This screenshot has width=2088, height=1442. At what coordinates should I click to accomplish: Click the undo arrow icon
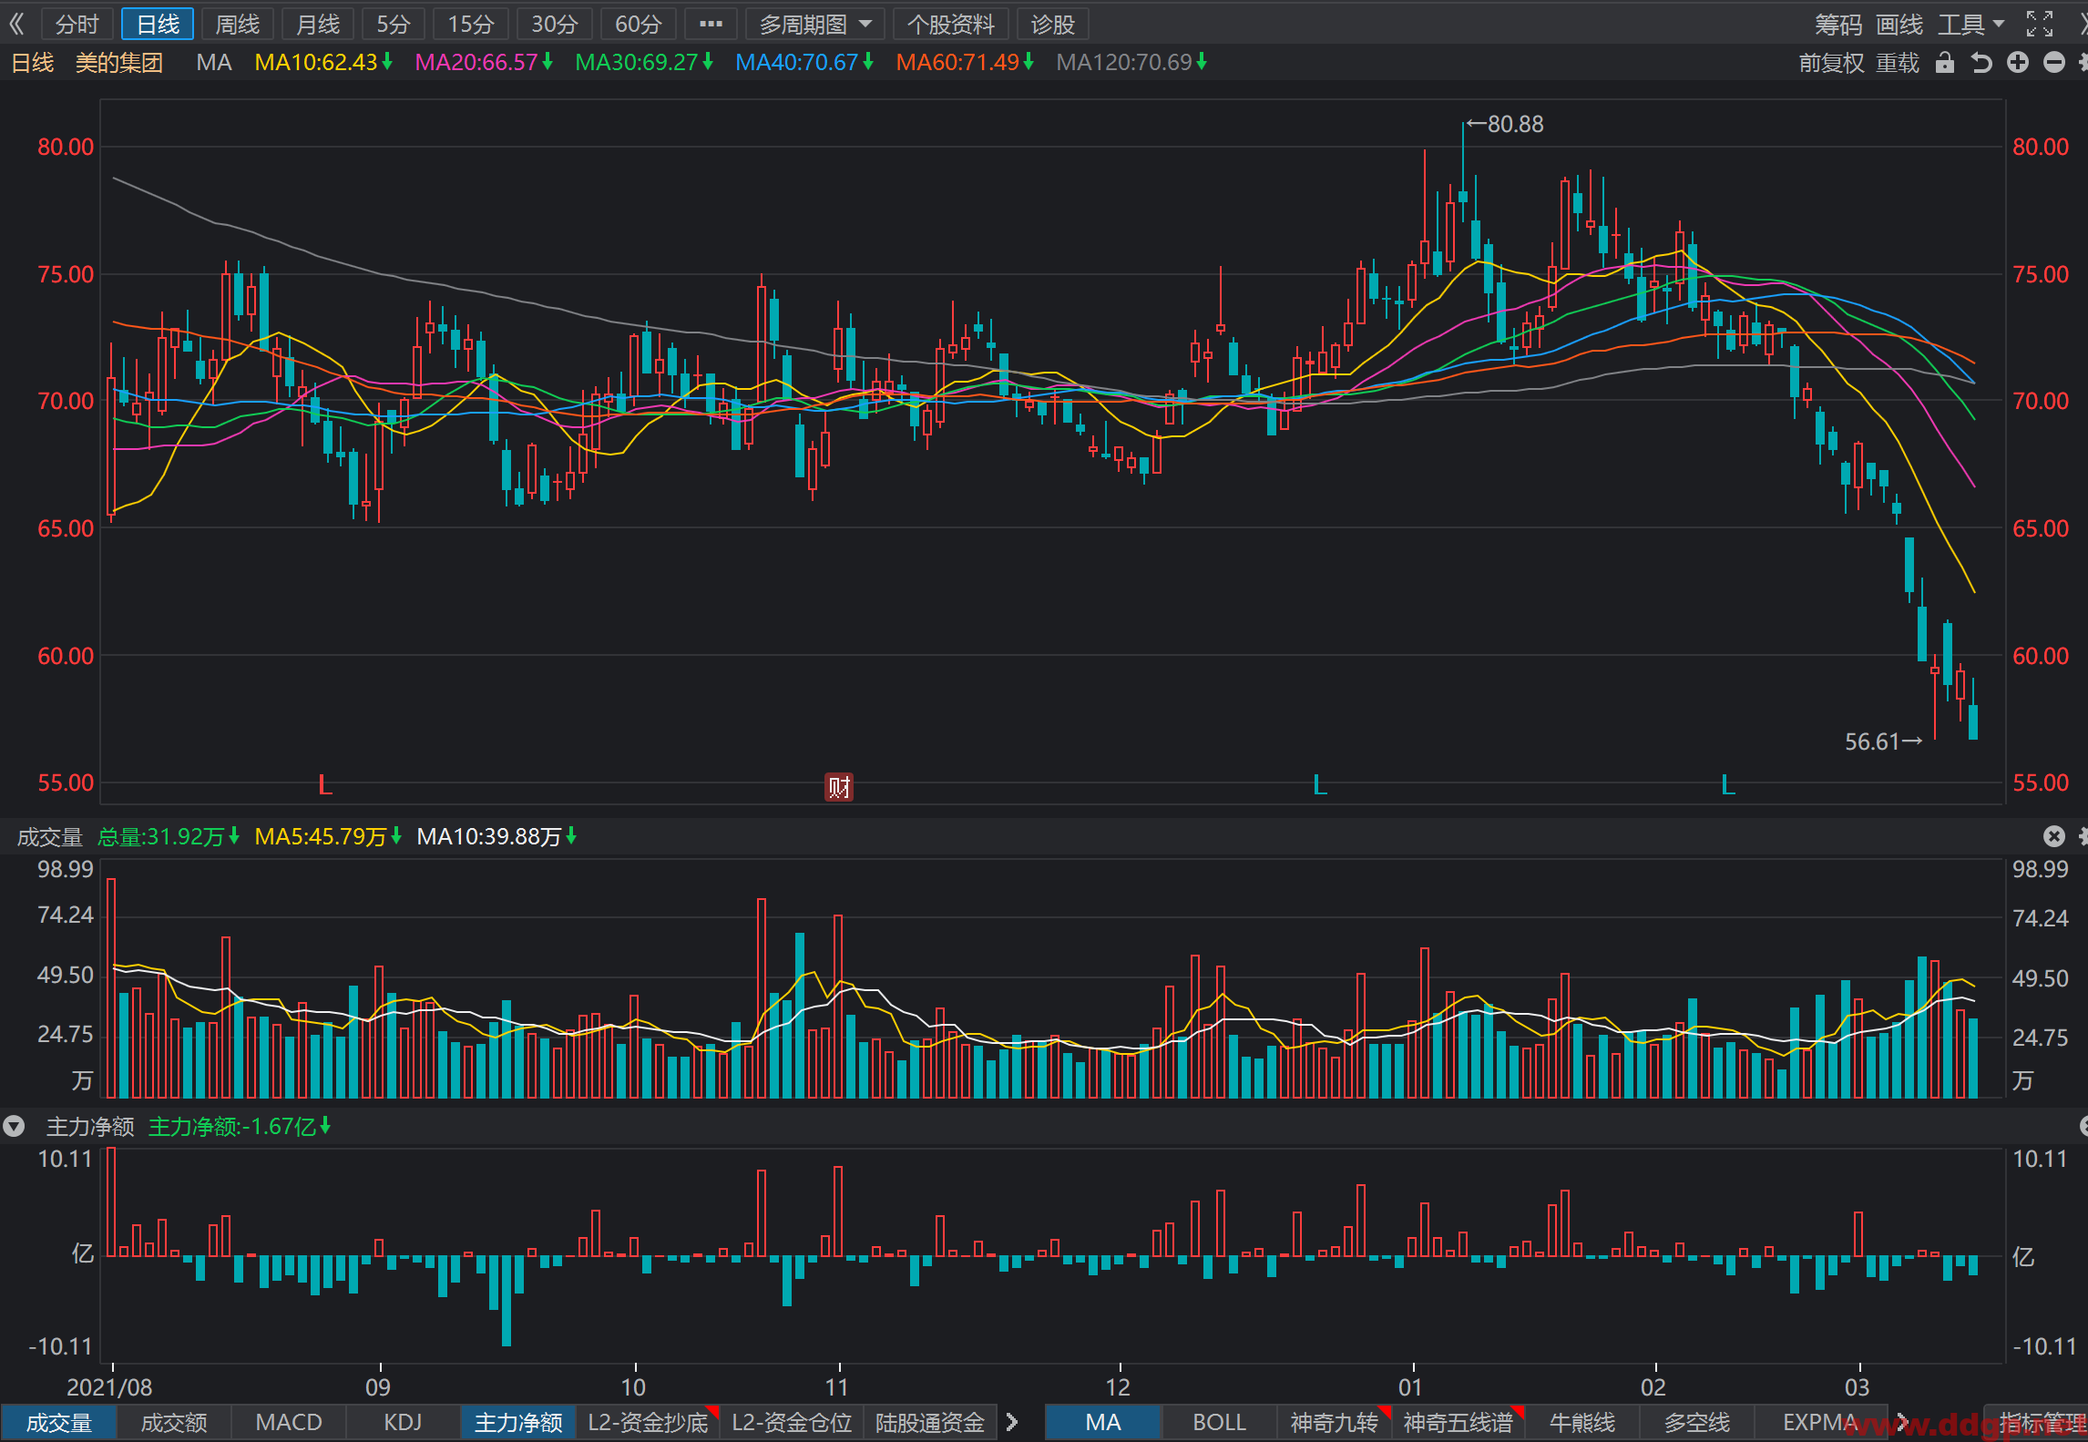(1981, 62)
